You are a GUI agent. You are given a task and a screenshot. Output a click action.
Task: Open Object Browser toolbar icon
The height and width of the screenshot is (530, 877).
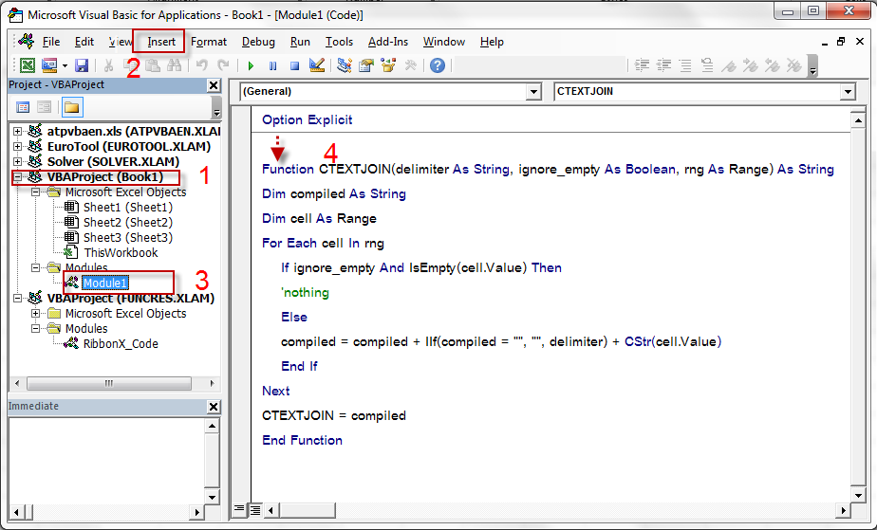pyautogui.click(x=388, y=65)
